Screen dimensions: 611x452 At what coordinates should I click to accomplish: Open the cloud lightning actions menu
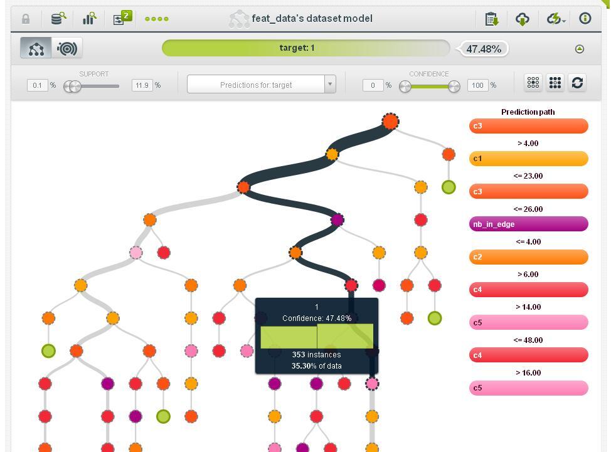point(556,19)
